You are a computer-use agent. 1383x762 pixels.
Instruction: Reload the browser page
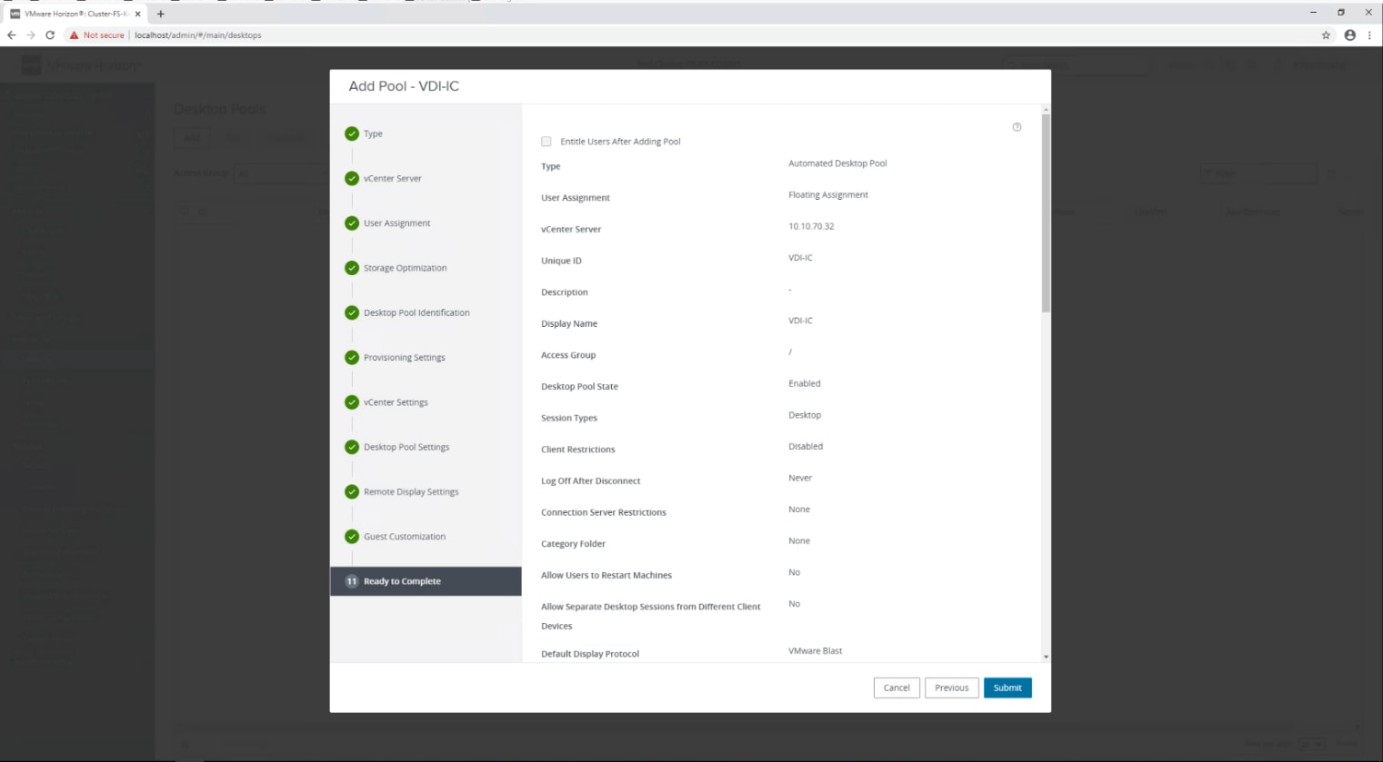click(x=50, y=35)
